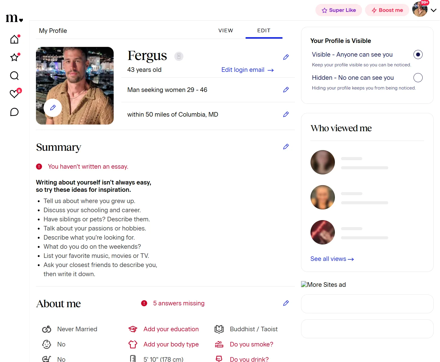Viewport: 440px width, 362px height.
Task: Click the smoking icon
Action: (x=219, y=344)
